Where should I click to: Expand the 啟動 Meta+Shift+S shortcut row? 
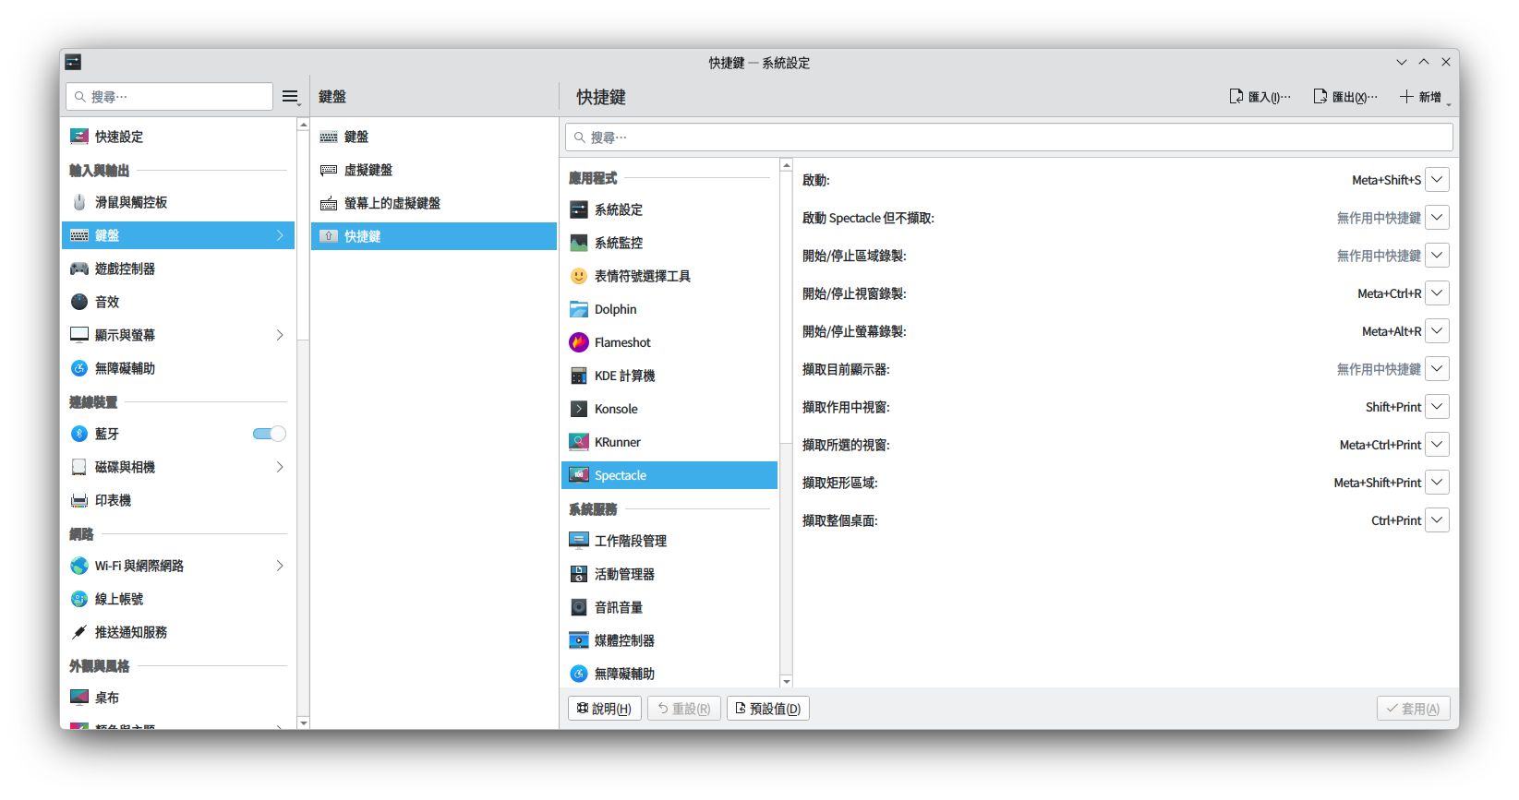[1437, 180]
